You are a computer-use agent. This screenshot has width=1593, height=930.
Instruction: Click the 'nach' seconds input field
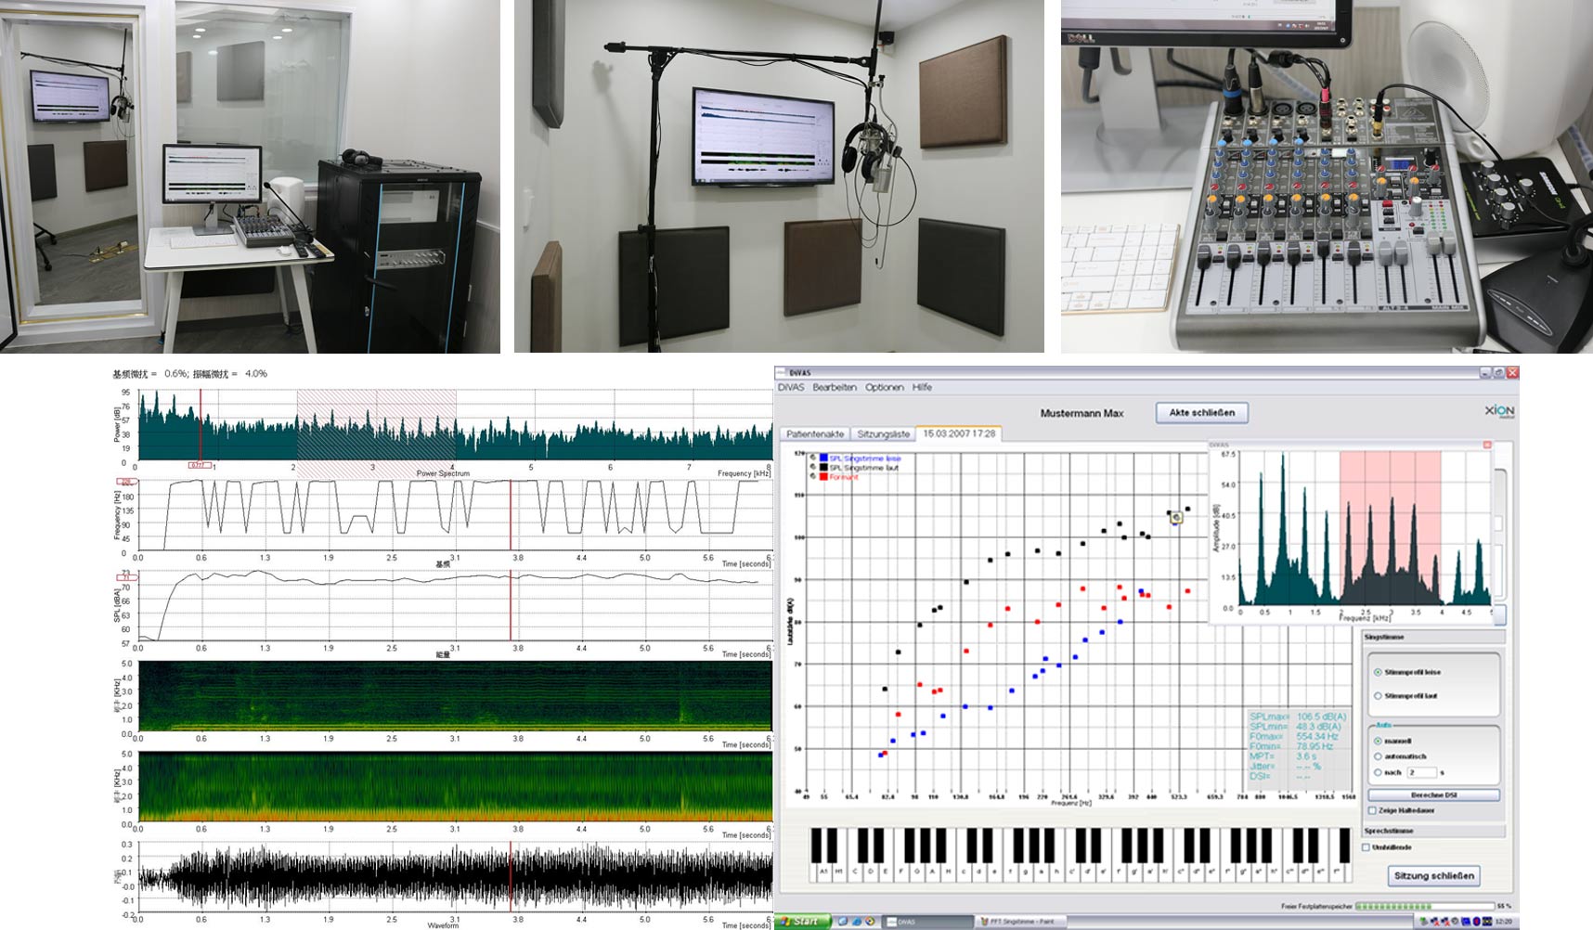pyautogui.click(x=1421, y=772)
